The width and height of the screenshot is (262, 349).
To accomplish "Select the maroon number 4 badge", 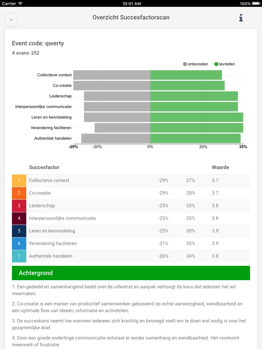I will tap(19, 218).
